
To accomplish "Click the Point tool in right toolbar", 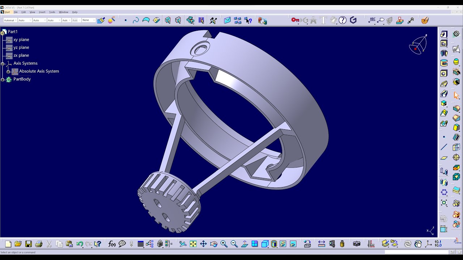I will (x=444, y=137).
